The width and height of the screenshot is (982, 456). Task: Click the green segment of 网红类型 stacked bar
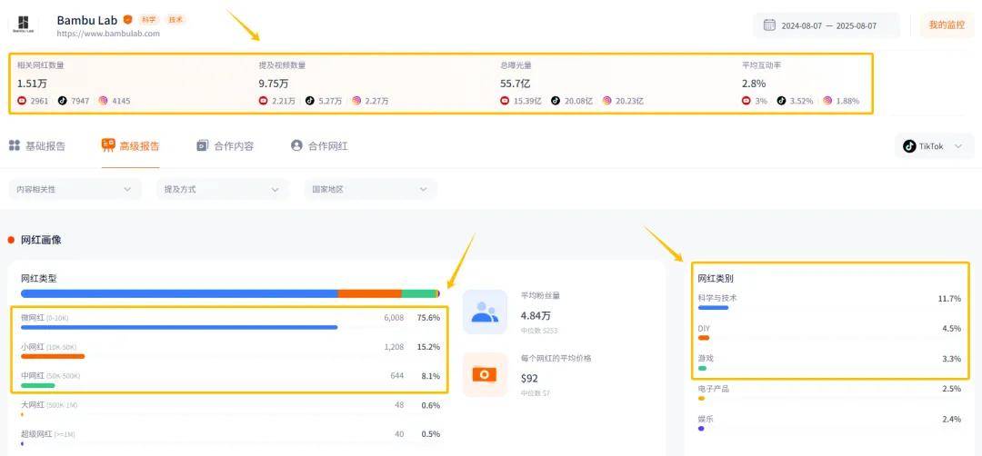pyautogui.click(x=418, y=293)
